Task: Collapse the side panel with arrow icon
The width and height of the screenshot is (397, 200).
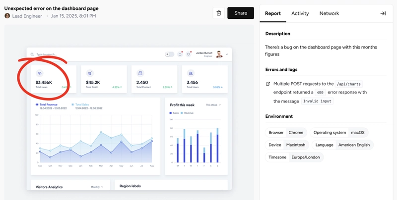Action: pos(383,13)
